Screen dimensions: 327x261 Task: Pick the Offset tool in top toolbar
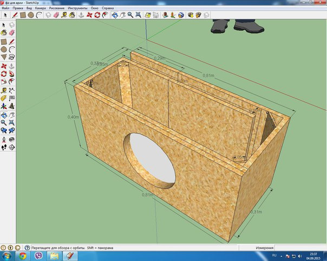coord(105,15)
